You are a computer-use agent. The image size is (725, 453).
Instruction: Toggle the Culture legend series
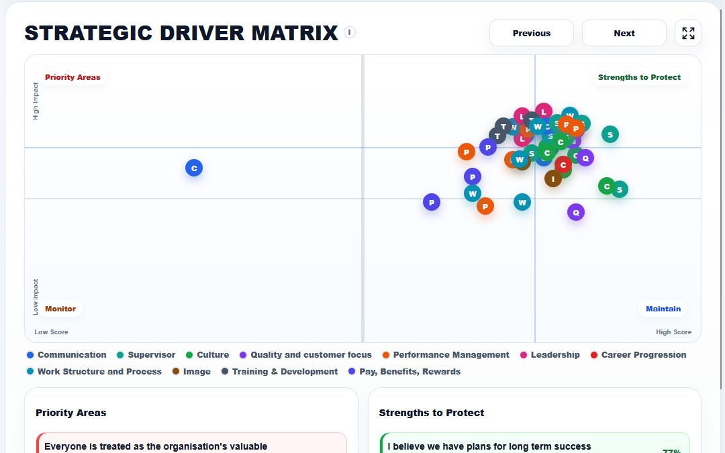click(x=207, y=355)
